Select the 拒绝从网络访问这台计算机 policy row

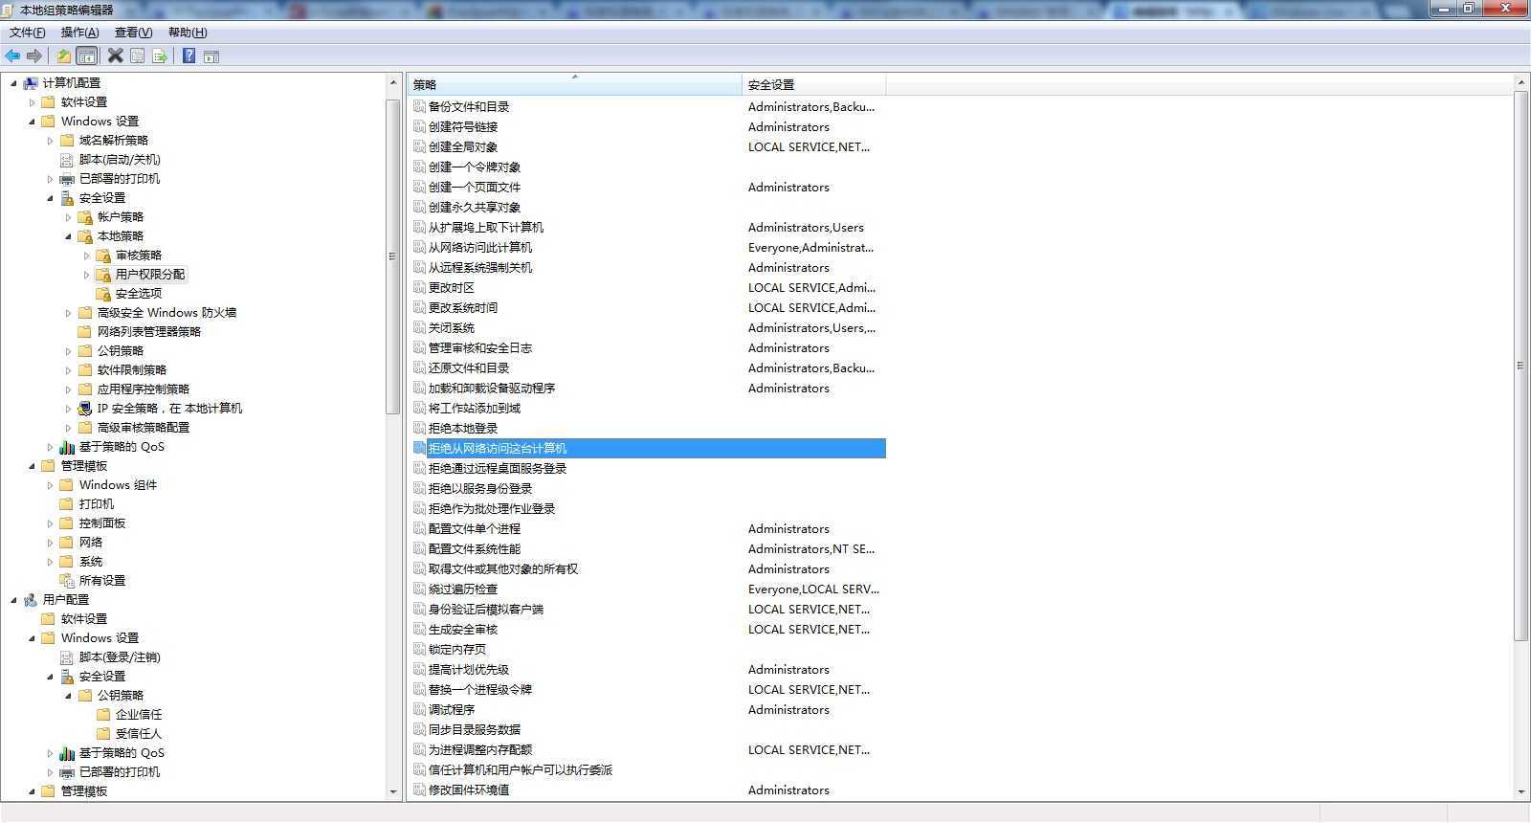click(x=649, y=448)
